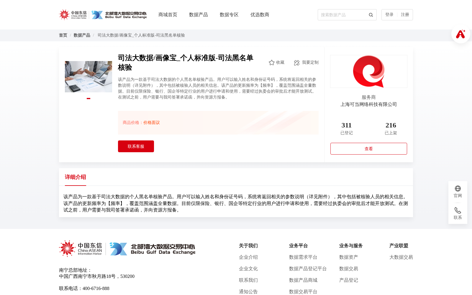This screenshot has height=295, width=472.
Task: Click the footer Beibu Gulf Data Exchange logo
Action: [x=152, y=249]
